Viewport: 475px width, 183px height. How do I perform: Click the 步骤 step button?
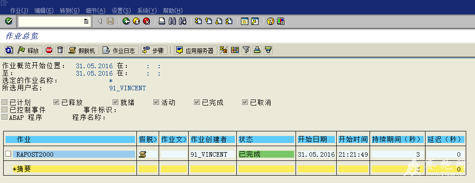154,50
